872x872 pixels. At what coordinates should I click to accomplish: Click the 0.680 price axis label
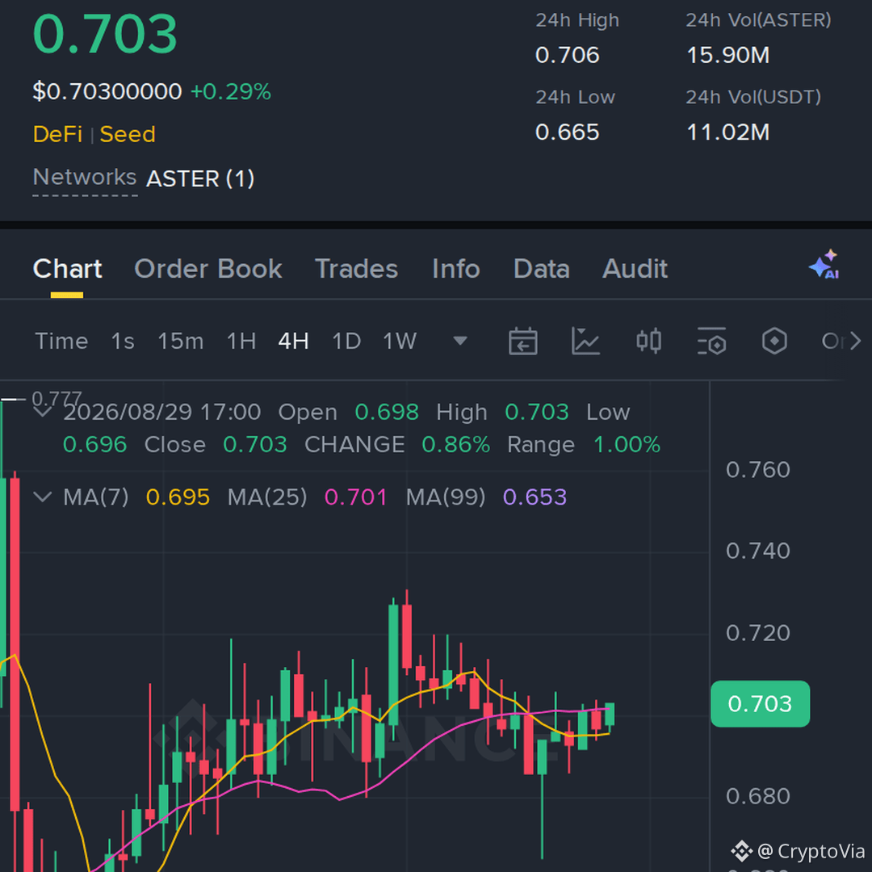(x=758, y=796)
